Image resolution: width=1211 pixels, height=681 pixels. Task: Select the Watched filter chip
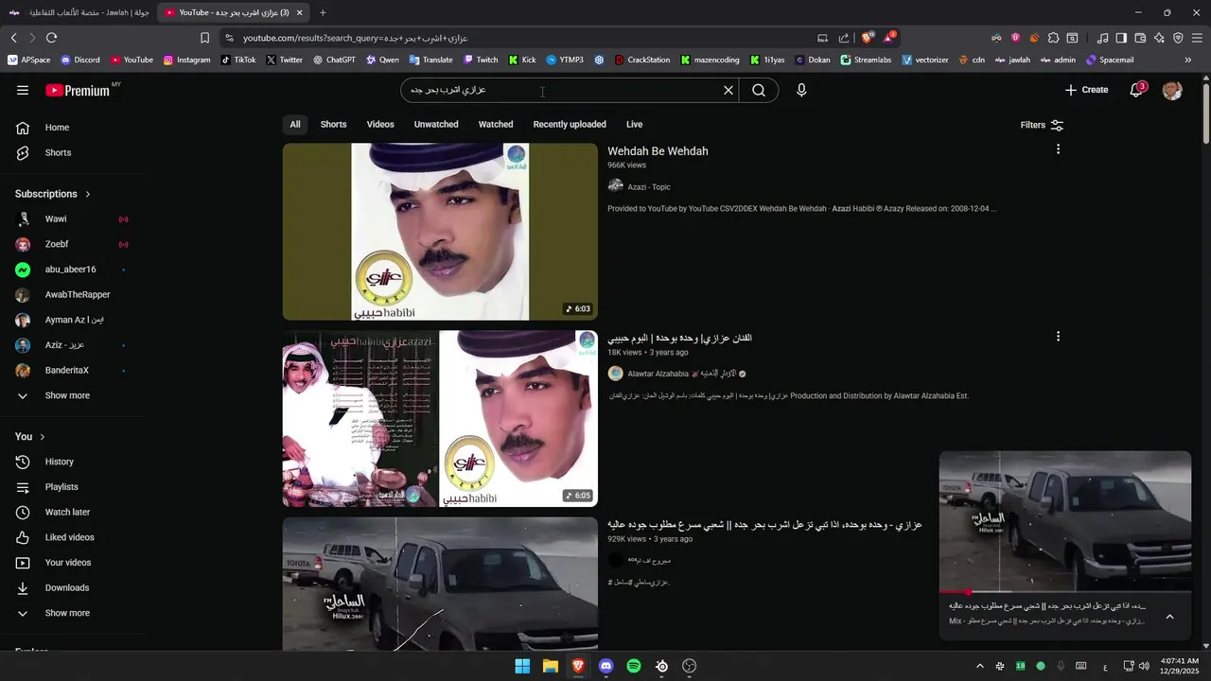click(x=496, y=125)
